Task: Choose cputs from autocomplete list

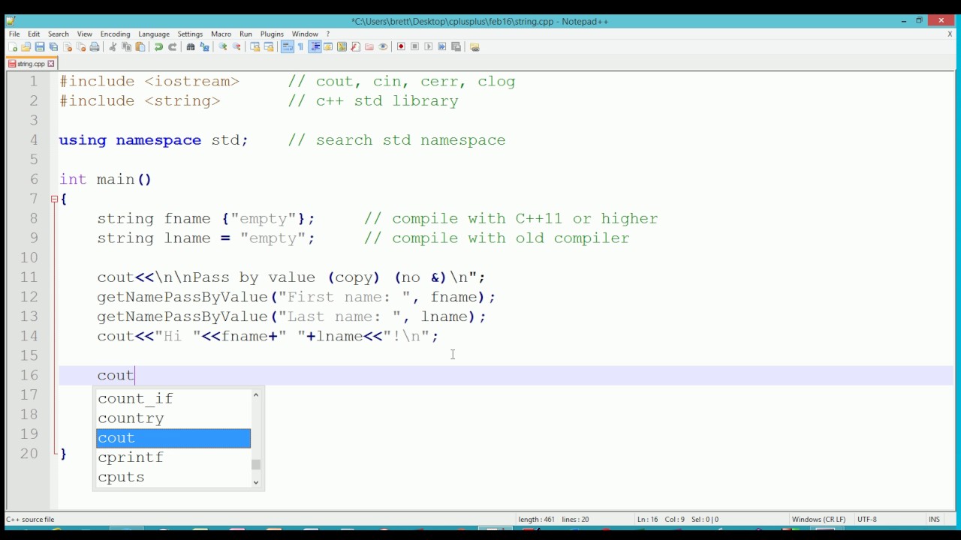Action: pos(173,477)
